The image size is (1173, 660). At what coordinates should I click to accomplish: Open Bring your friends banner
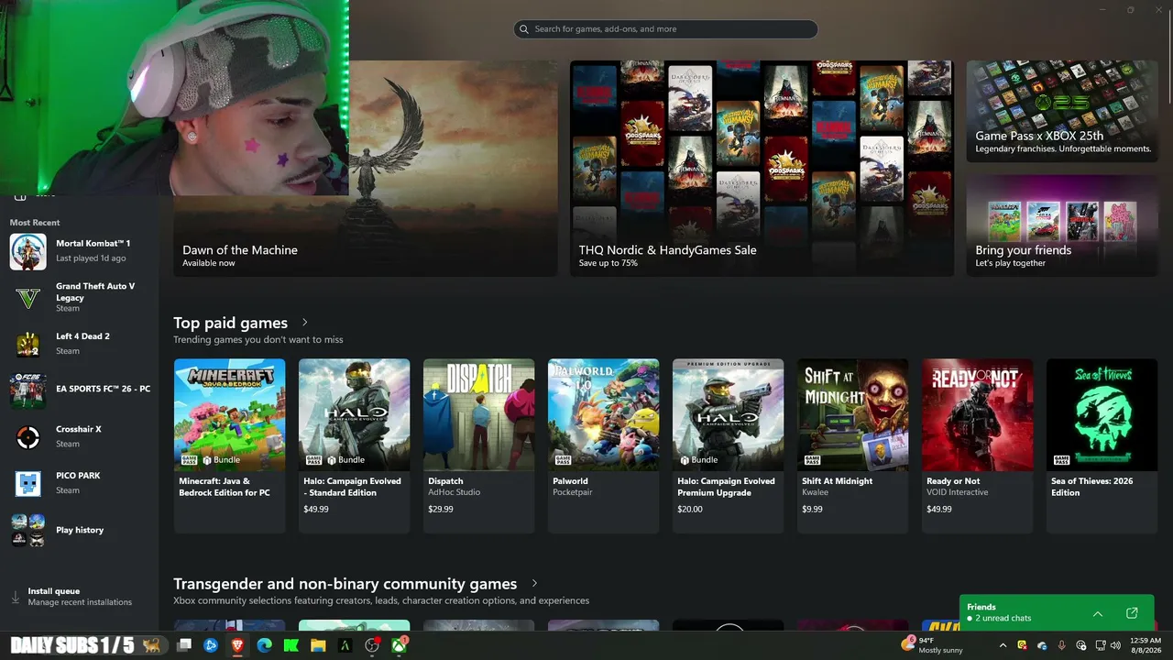click(x=1062, y=225)
